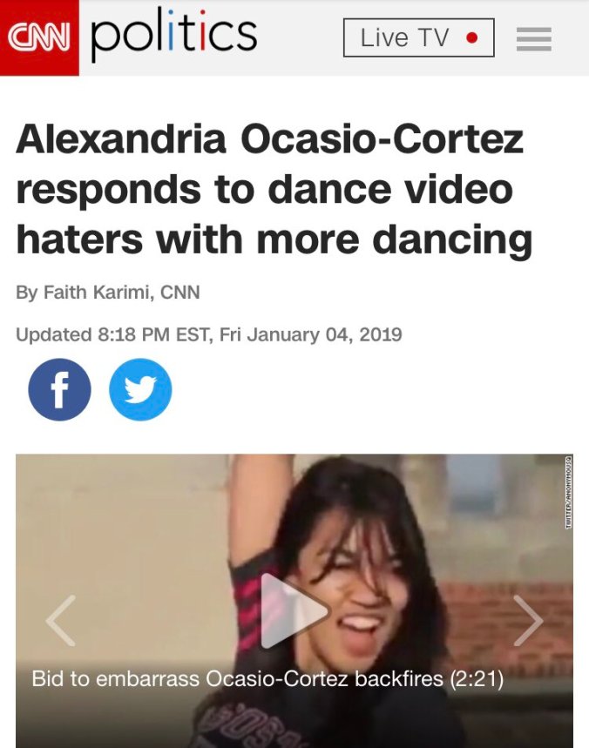Click the video thumbnail image
Viewport: 589px width, 748px height.
tap(294, 601)
